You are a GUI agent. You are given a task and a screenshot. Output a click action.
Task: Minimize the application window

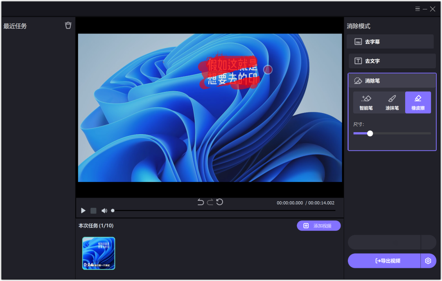coord(425,9)
